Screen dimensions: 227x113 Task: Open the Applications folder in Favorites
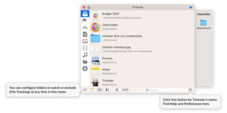click(203, 24)
